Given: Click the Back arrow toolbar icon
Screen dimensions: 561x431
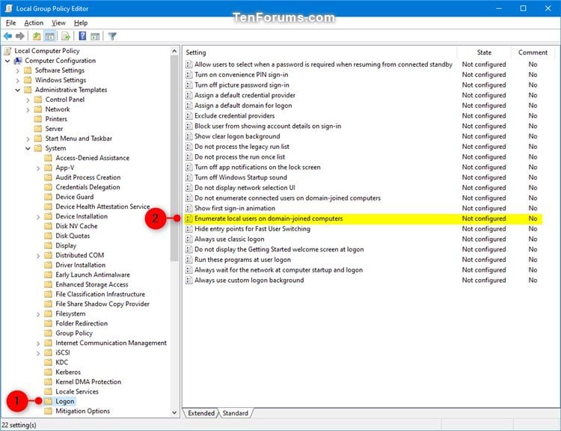Looking at the screenshot, I should (7, 36).
